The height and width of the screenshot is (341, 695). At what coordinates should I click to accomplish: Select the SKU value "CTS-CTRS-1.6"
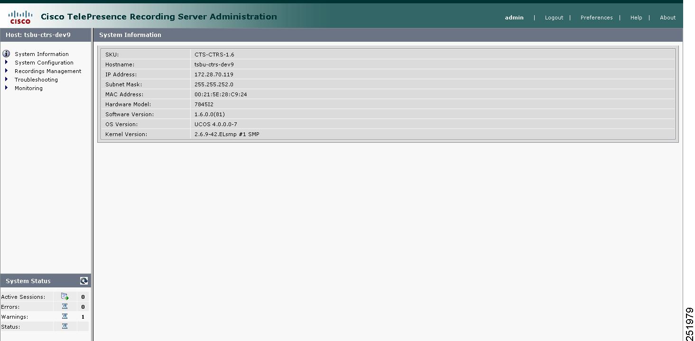click(x=214, y=55)
